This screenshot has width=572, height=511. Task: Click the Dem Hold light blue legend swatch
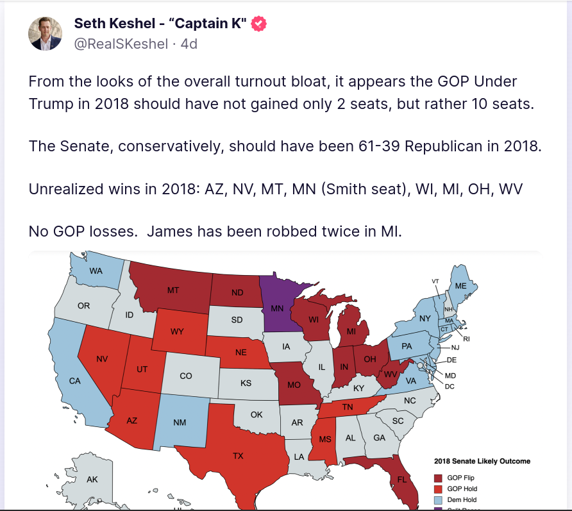(438, 499)
